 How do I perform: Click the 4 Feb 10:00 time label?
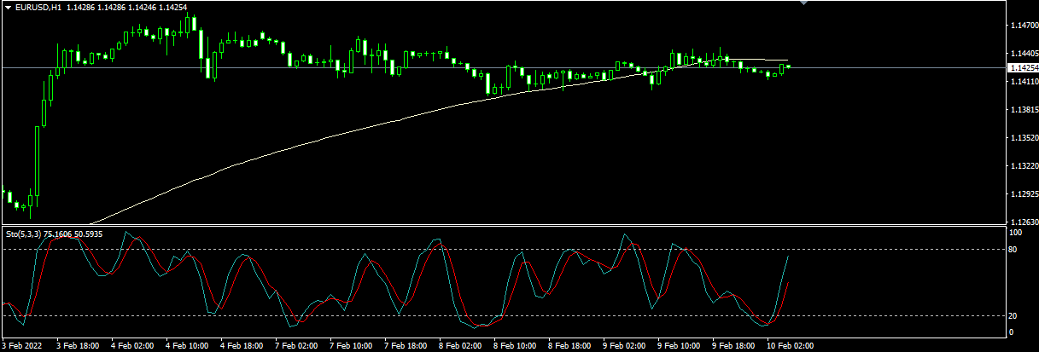pyautogui.click(x=187, y=346)
